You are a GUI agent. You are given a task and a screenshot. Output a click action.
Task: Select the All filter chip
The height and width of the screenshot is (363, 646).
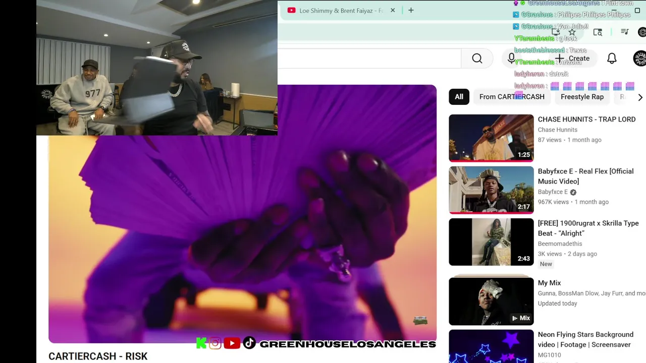point(459,97)
